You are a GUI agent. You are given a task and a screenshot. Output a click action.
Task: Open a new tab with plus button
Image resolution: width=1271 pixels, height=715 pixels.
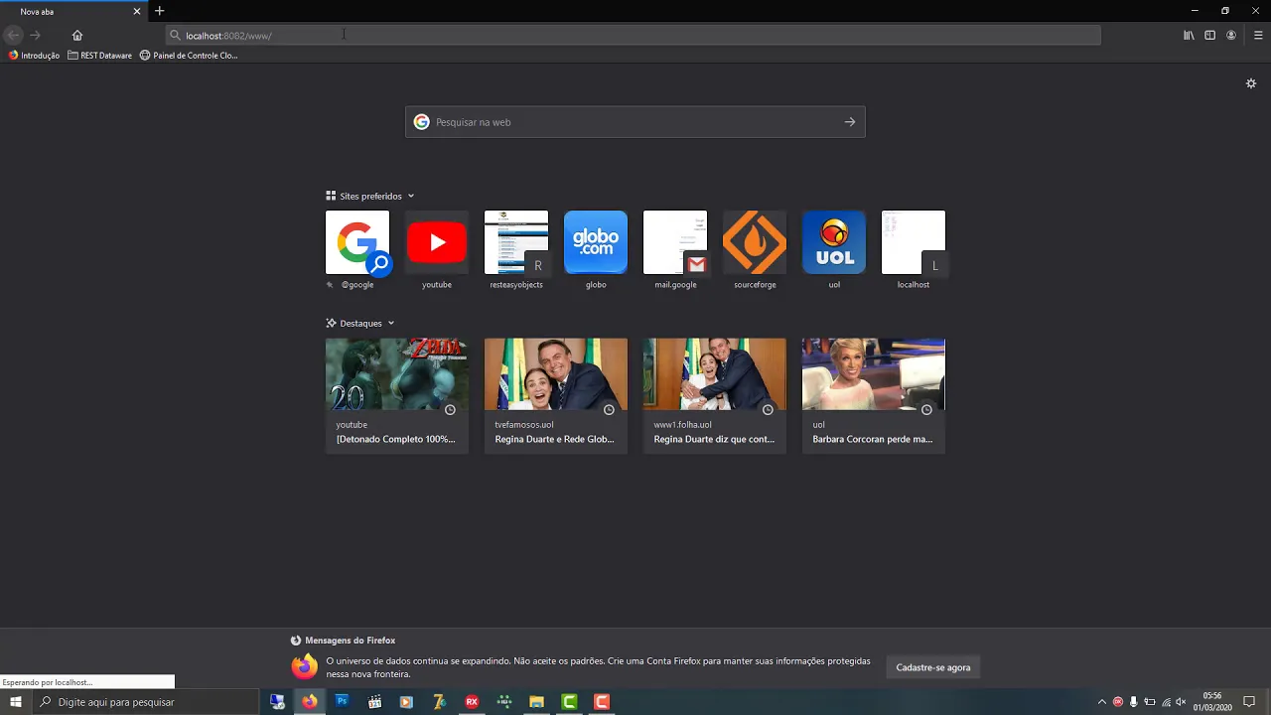coord(159,11)
